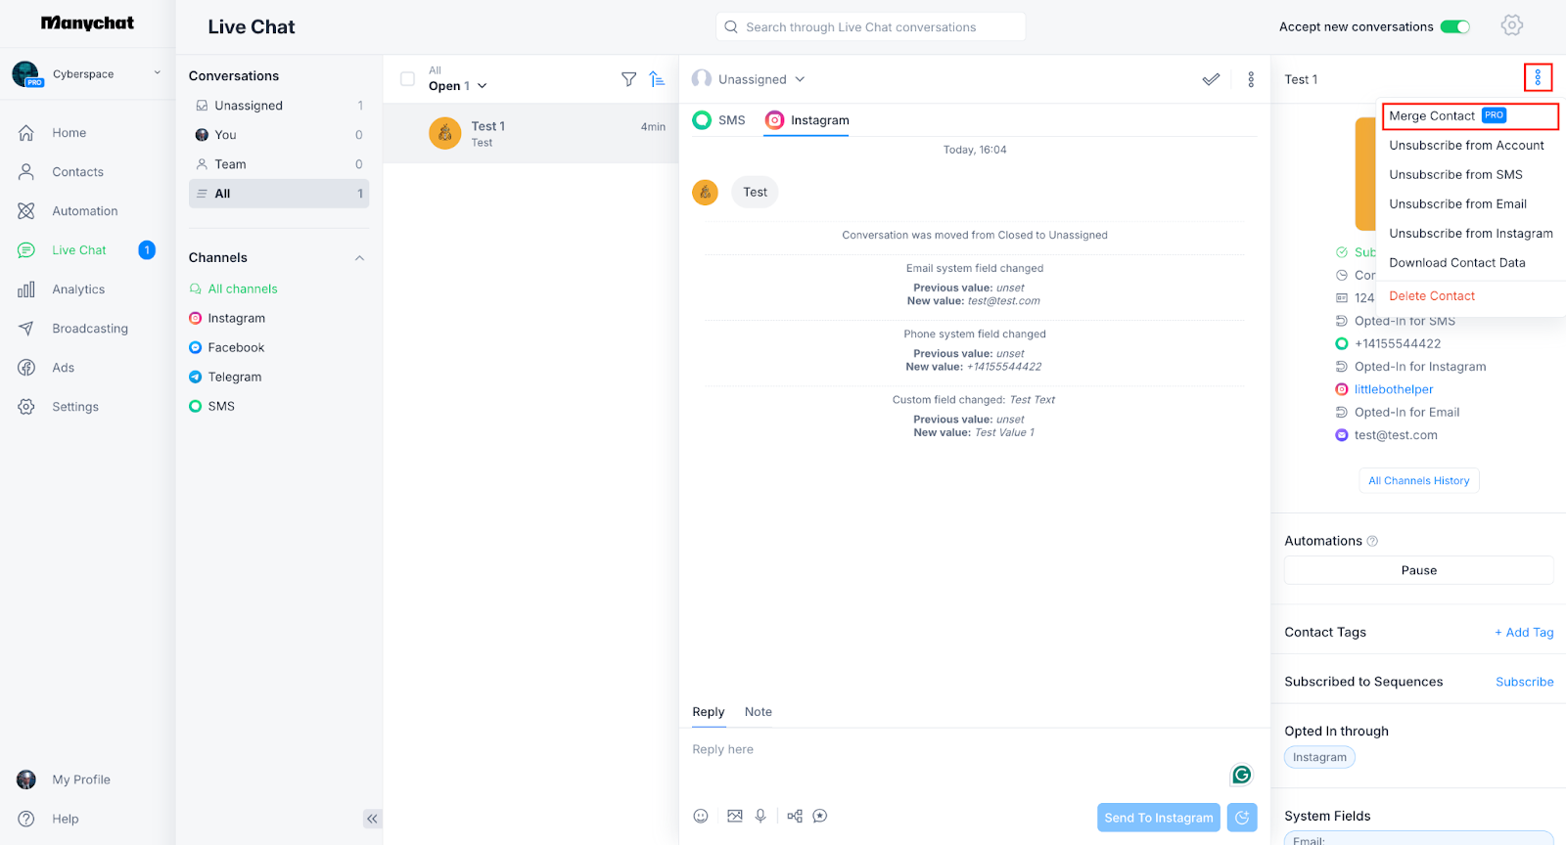Open the Cyberspace account dropdown
This screenshot has height=845, width=1566.
[86, 73]
